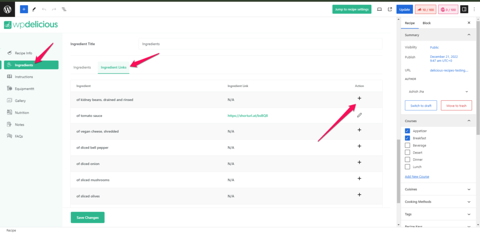Toggle the settings sidebar panel icon

465,9
